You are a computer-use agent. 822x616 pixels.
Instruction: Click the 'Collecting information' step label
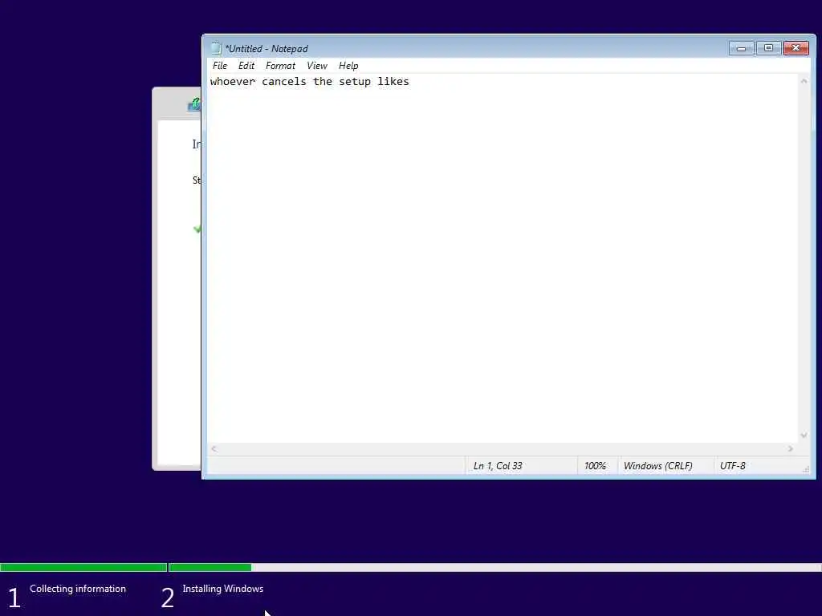tap(78, 589)
